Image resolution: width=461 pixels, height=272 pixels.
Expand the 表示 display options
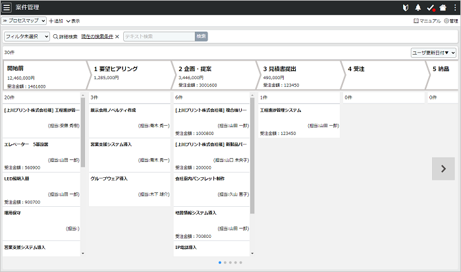(x=73, y=21)
